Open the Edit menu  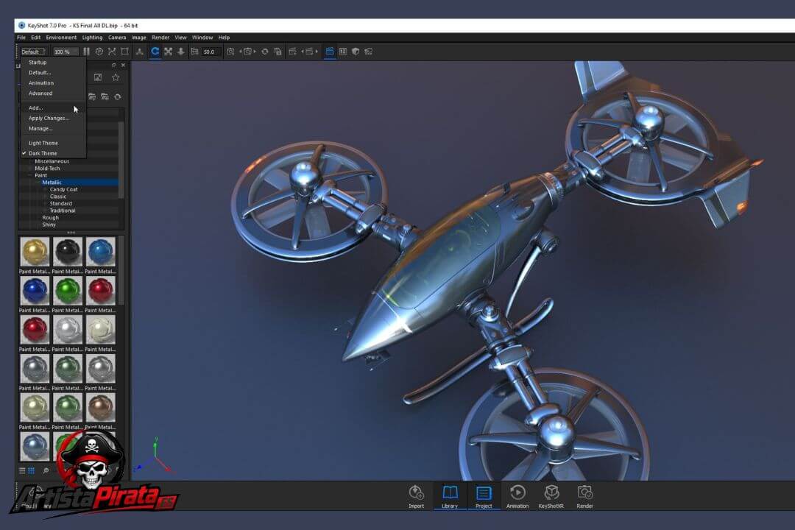pos(35,38)
